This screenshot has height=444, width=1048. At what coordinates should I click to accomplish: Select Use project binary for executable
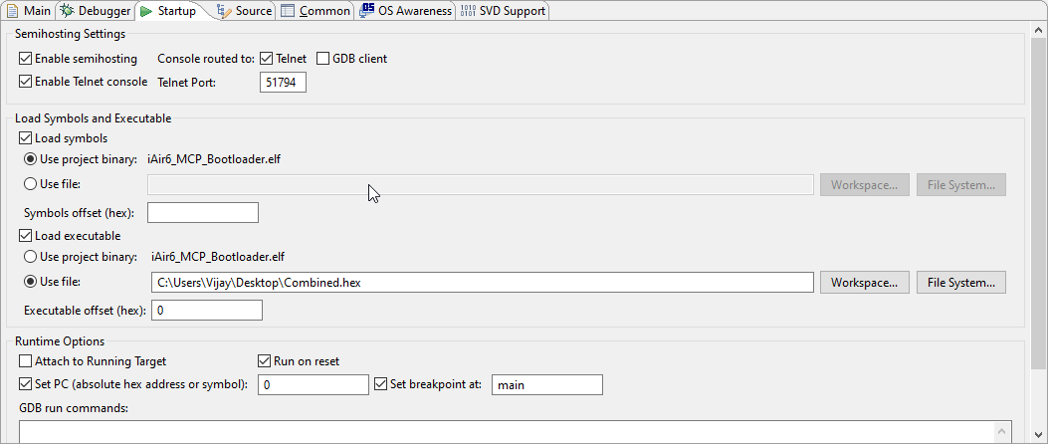click(x=31, y=257)
